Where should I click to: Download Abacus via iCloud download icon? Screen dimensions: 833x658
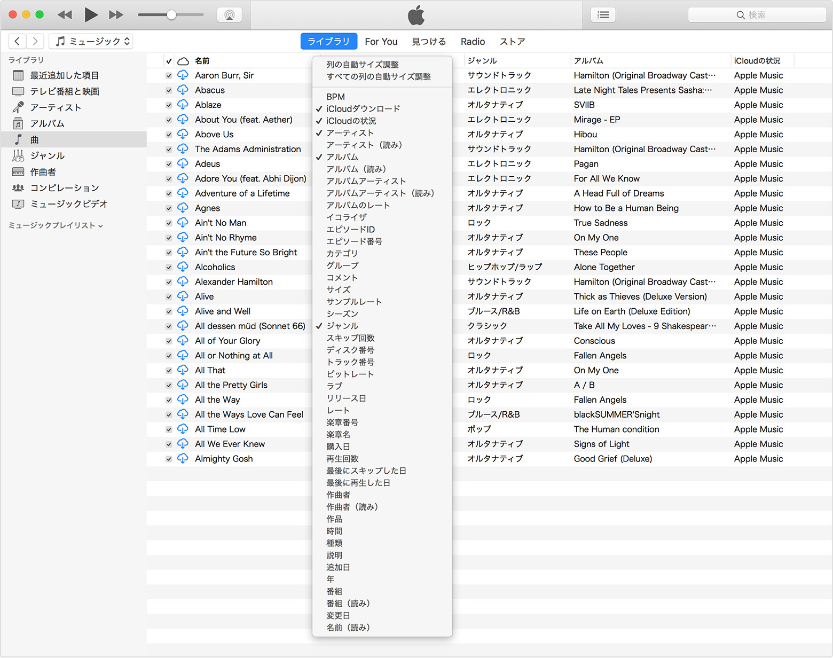pyautogui.click(x=183, y=90)
